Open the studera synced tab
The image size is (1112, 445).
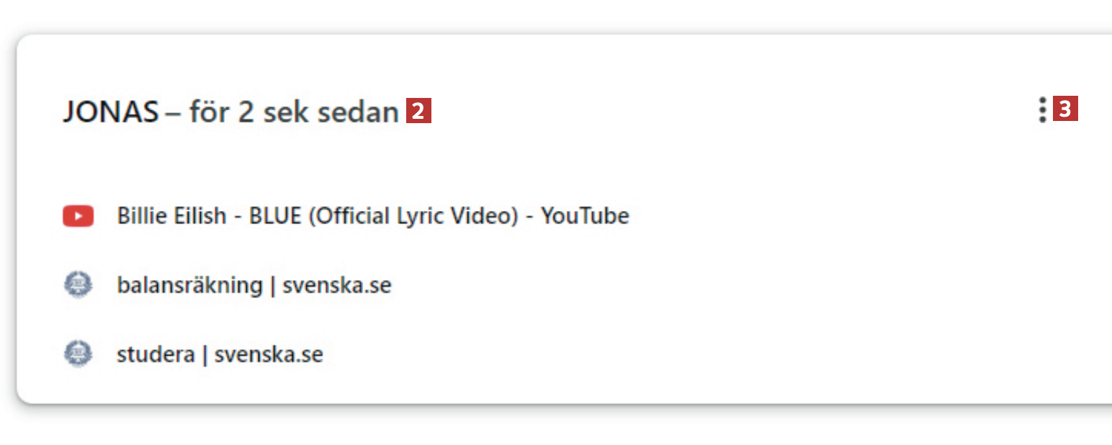(x=220, y=355)
